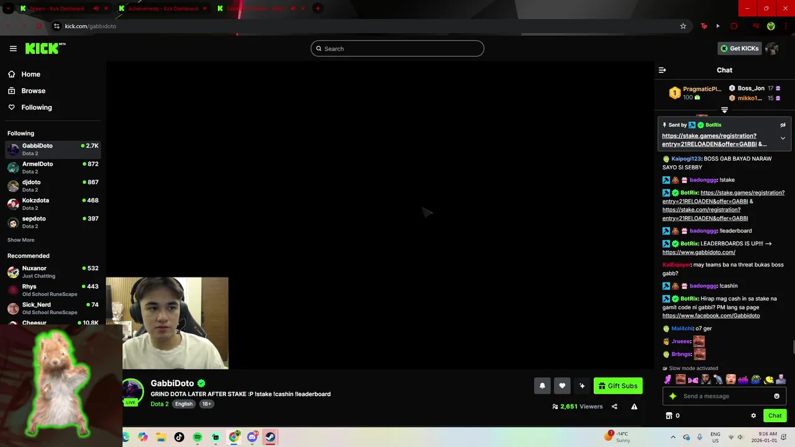This screenshot has height=447, width=795.
Task: Follow with the heart button
Action: click(562, 386)
